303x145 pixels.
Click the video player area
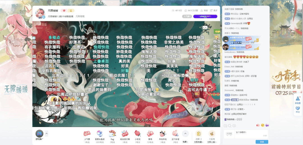(x=126, y=74)
